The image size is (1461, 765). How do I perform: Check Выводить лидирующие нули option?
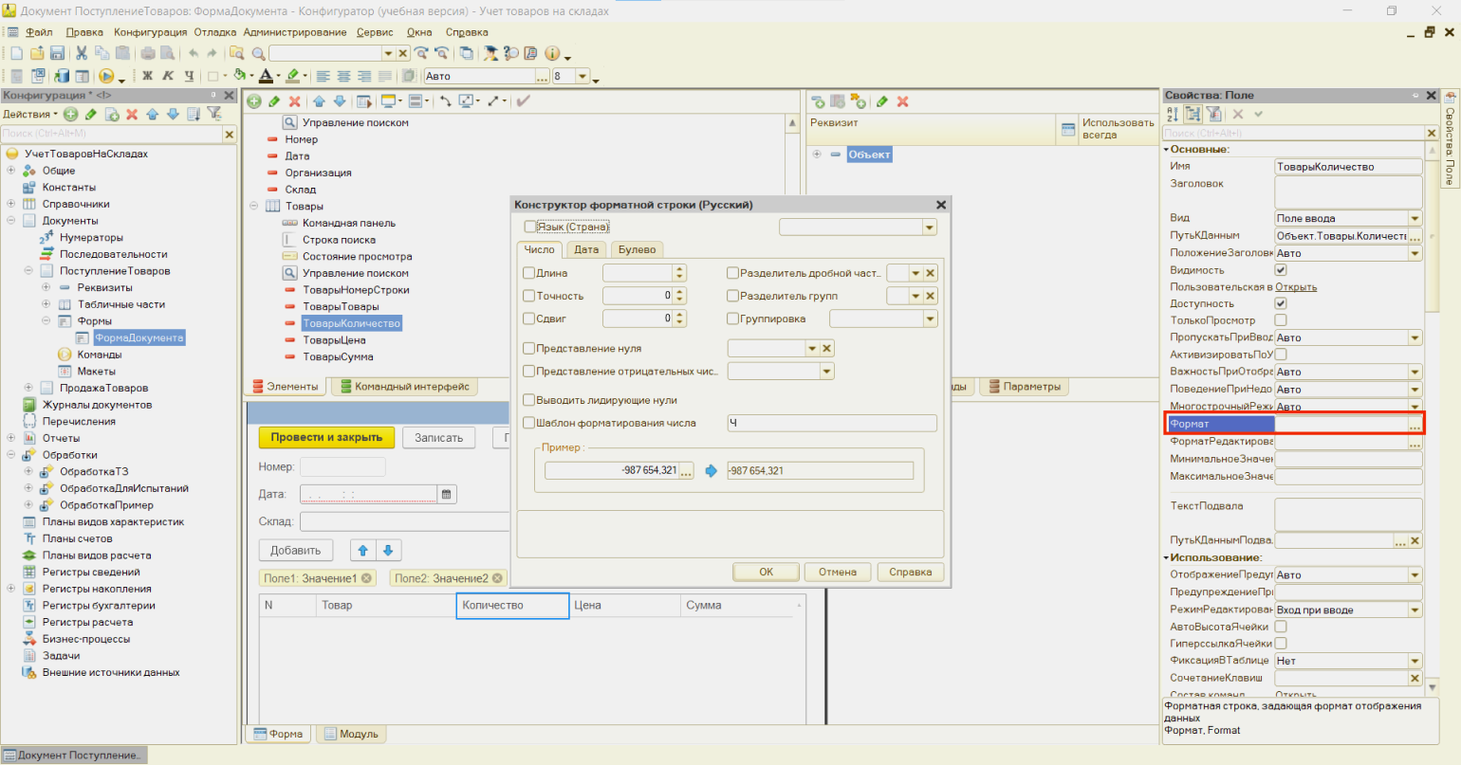(x=529, y=400)
